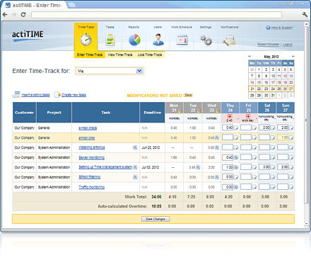Image resolution: width=311 pixels, height=260 pixels.
Task: View Wednesday comment on Installing antivirus row
Action: (217, 147)
